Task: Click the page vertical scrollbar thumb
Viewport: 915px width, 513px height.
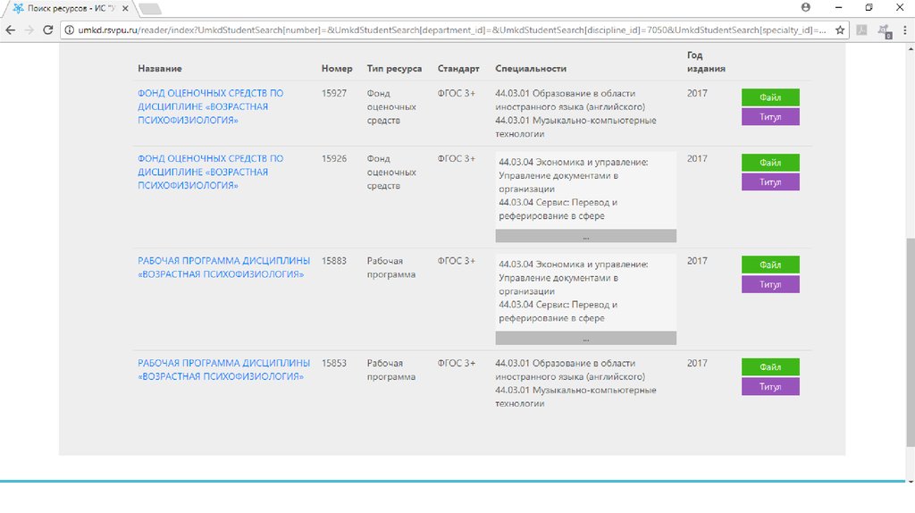Action: (910, 342)
